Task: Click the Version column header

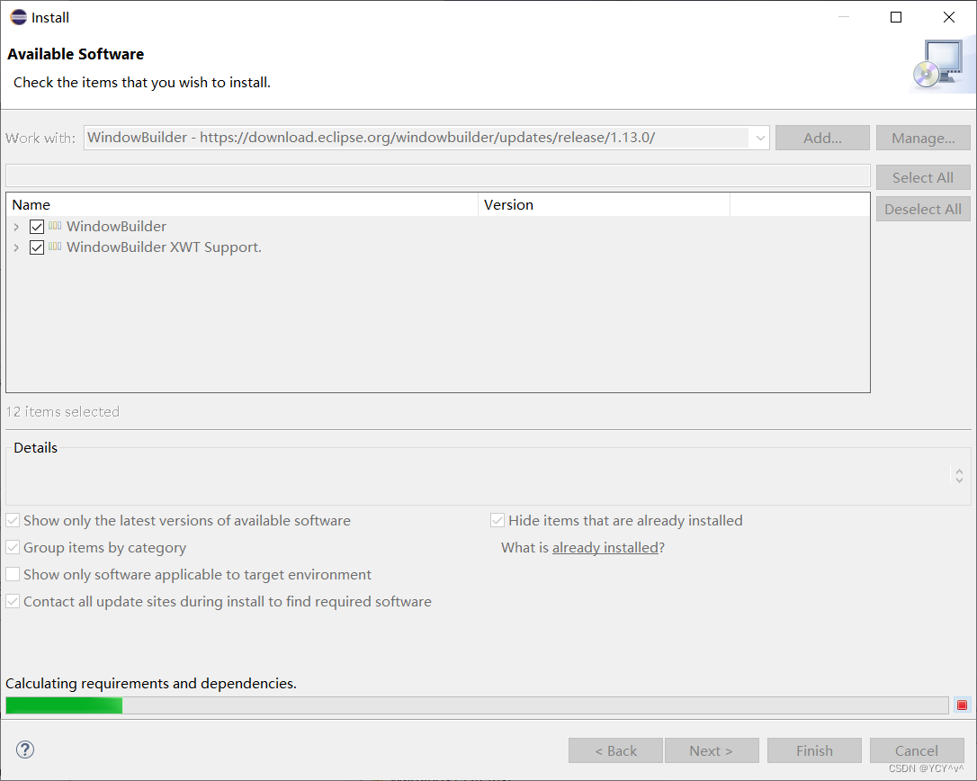Action: 604,204
